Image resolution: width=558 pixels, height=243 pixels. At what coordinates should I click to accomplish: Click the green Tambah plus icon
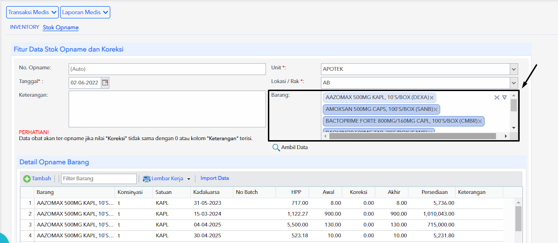point(27,179)
